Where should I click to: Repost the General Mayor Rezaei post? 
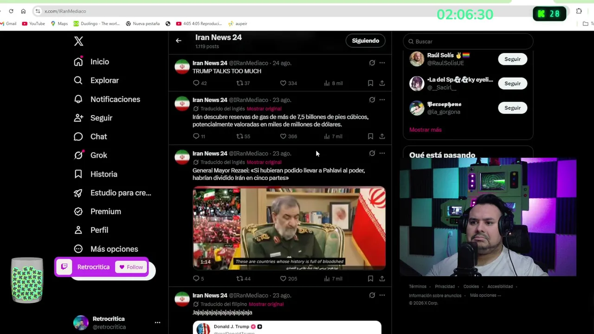(239, 278)
